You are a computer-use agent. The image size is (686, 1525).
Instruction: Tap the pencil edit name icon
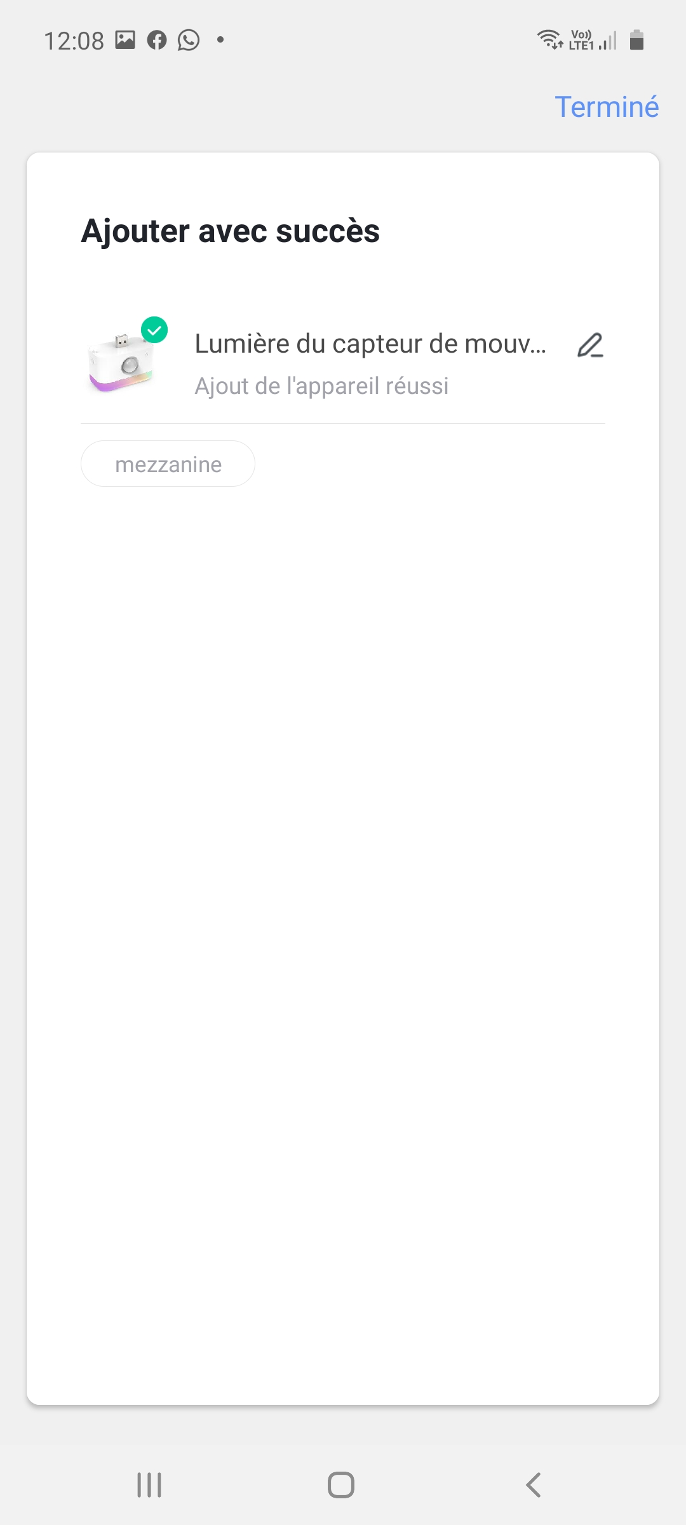click(x=590, y=345)
